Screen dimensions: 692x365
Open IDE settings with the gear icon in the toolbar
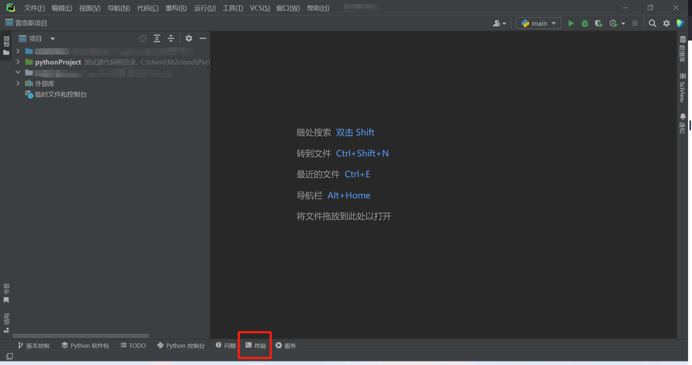pyautogui.click(x=667, y=23)
